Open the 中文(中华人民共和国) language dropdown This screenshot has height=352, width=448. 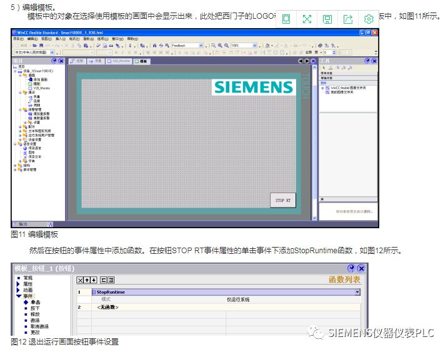[52, 53]
